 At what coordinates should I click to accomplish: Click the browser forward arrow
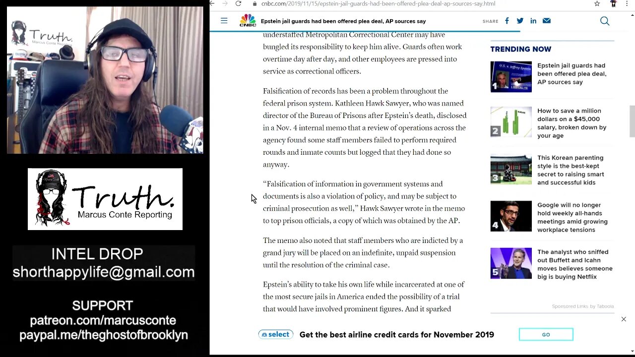click(225, 3)
